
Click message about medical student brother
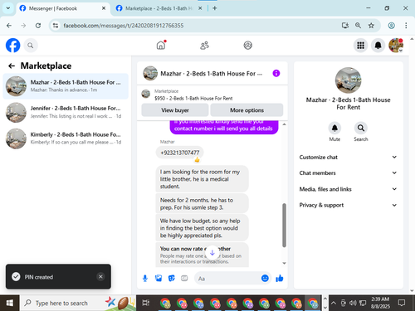203,179
